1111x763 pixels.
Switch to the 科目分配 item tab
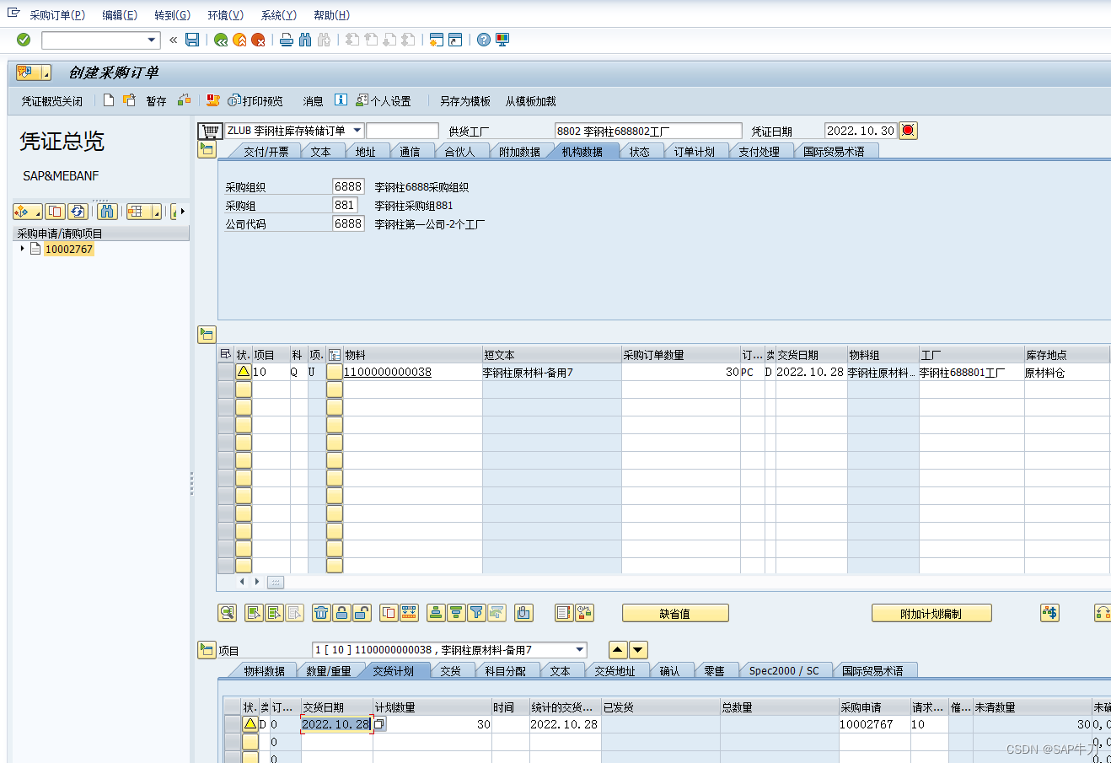[x=506, y=671]
